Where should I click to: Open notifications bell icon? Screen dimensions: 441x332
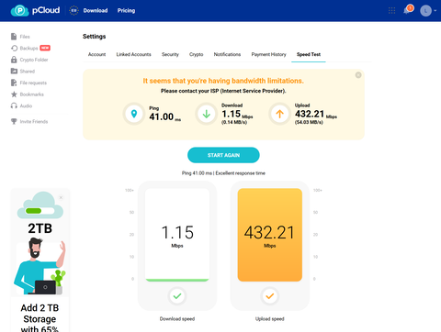click(407, 11)
